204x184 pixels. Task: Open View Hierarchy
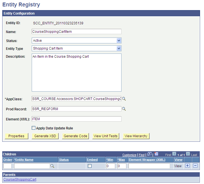[136, 136]
